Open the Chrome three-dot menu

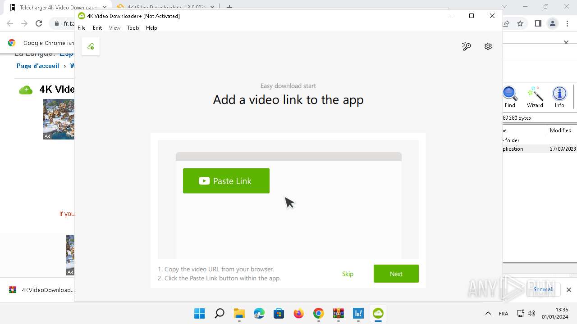(x=567, y=23)
